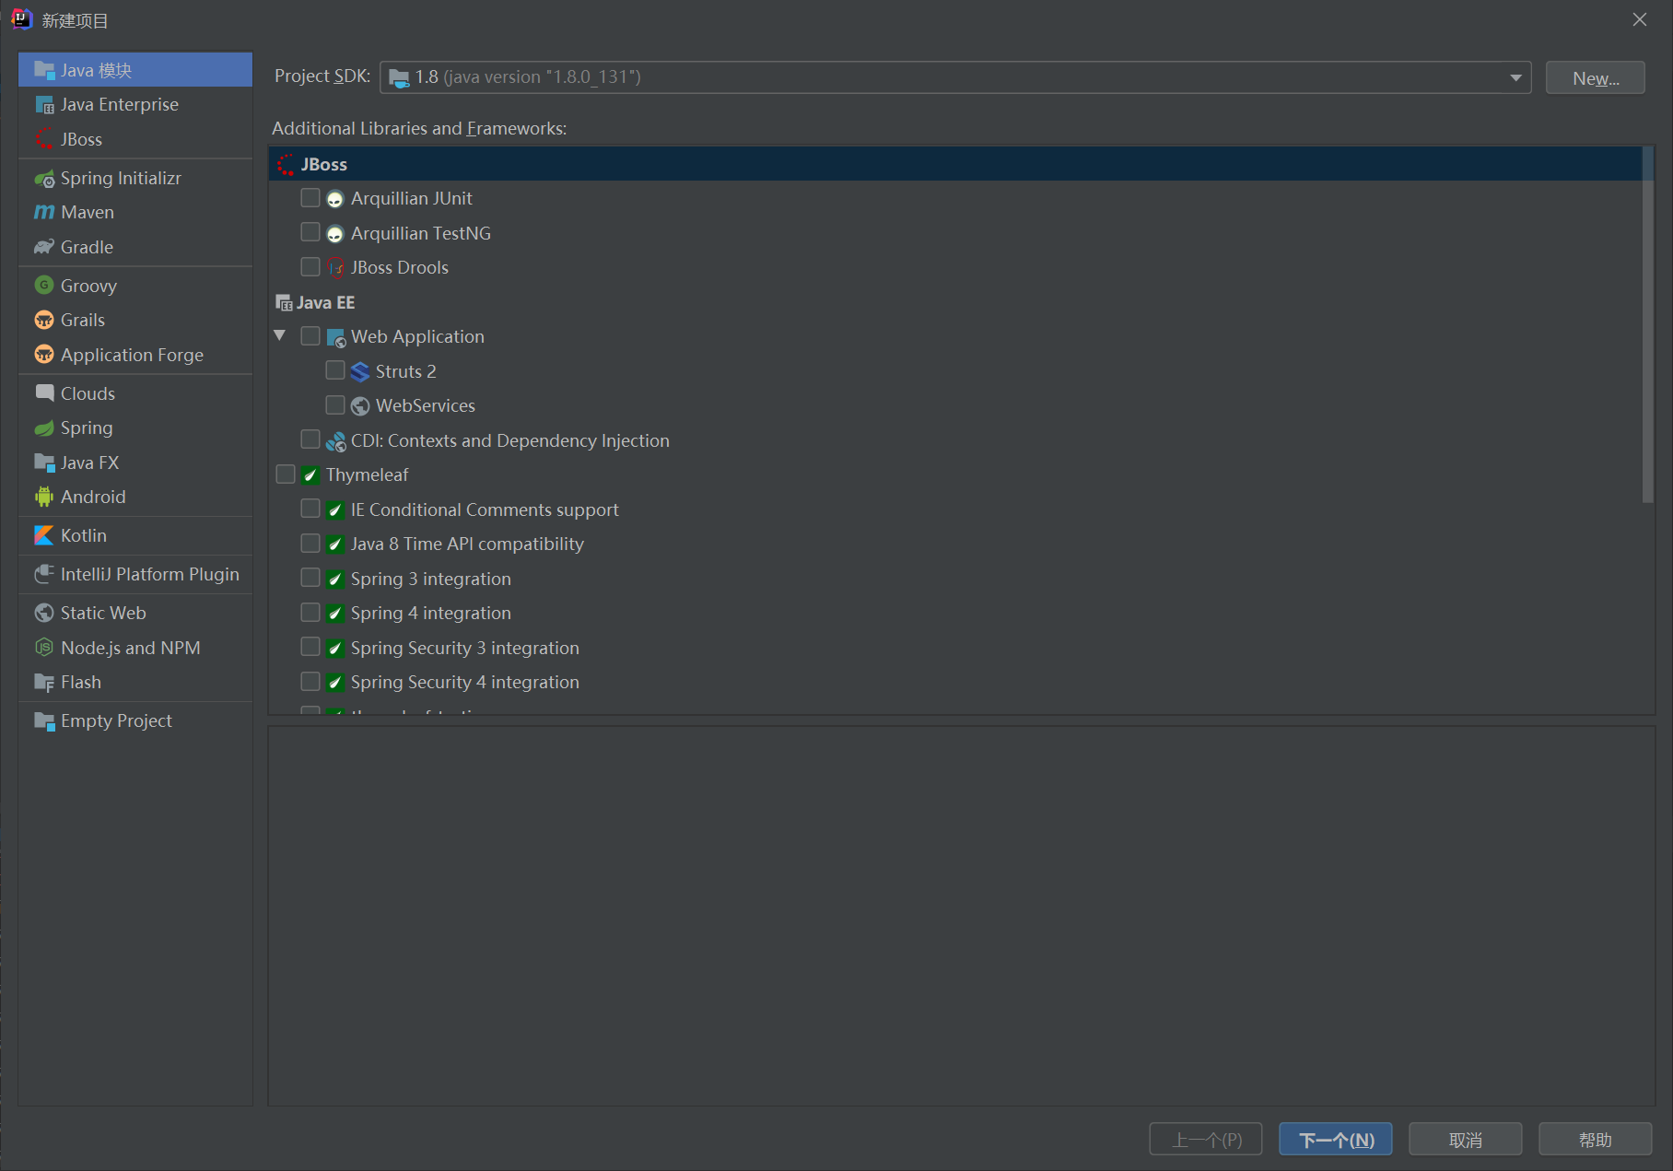The image size is (1673, 1171).
Task: Choose the Grails icon
Action: (x=44, y=321)
